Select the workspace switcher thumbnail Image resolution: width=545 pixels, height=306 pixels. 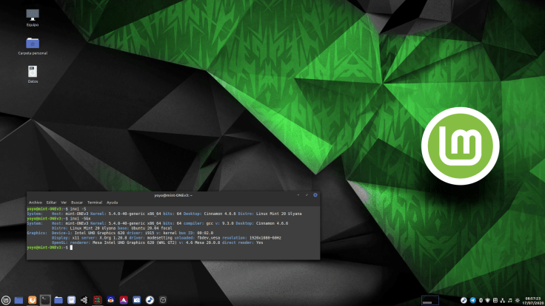432,300
